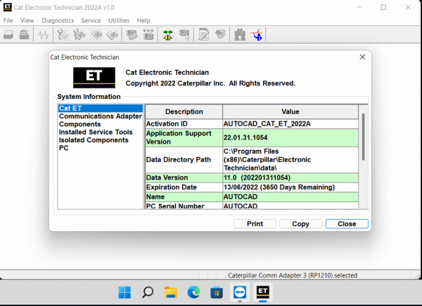This screenshot has width=422, height=306.
Task: Open the ECM Summary toolbar icon
Action: tap(132, 34)
